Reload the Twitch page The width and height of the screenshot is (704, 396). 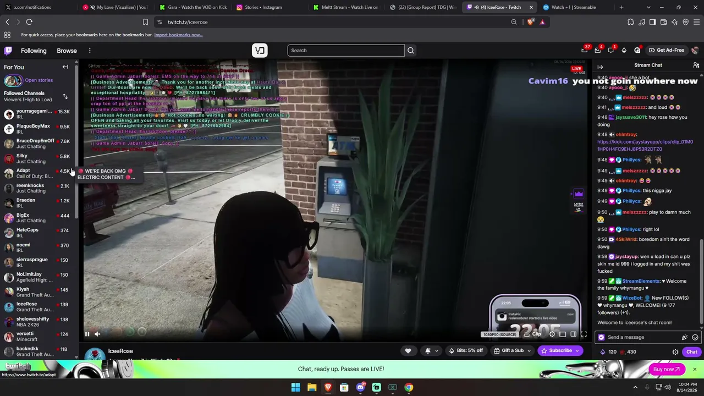coord(29,22)
